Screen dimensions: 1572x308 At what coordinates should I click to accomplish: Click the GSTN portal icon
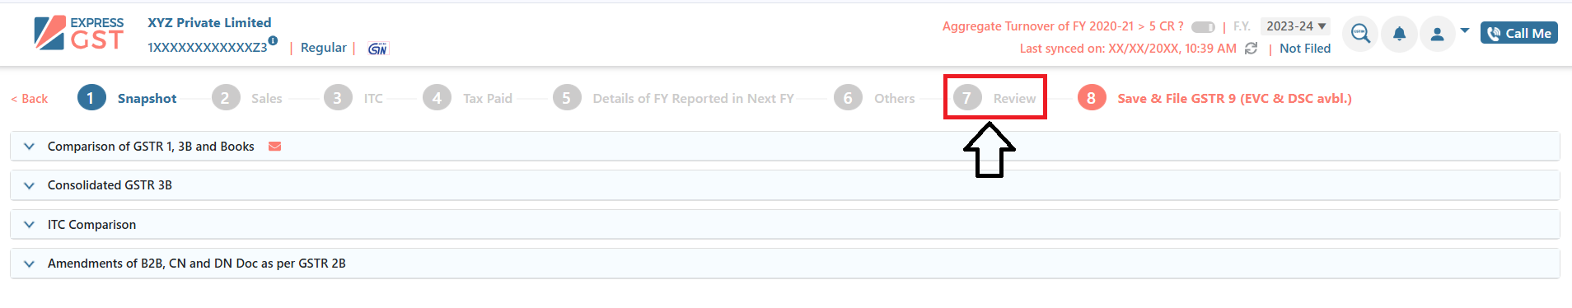coord(377,49)
